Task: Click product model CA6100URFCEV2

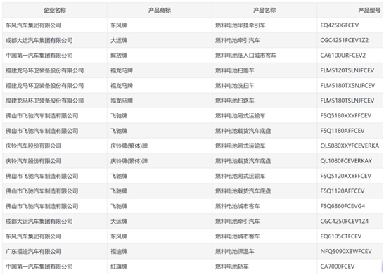Action: click(x=343, y=56)
